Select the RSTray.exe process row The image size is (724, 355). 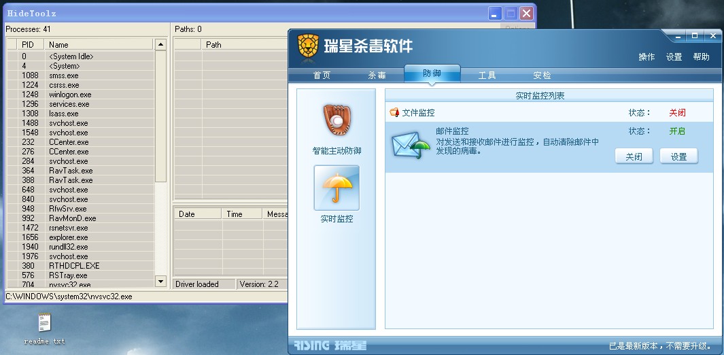point(80,275)
